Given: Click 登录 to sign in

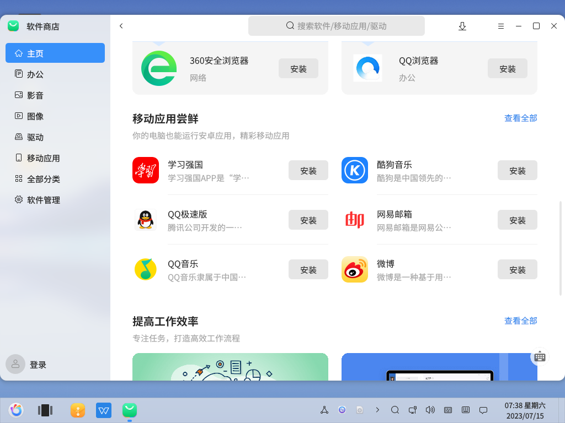Looking at the screenshot, I should point(38,365).
